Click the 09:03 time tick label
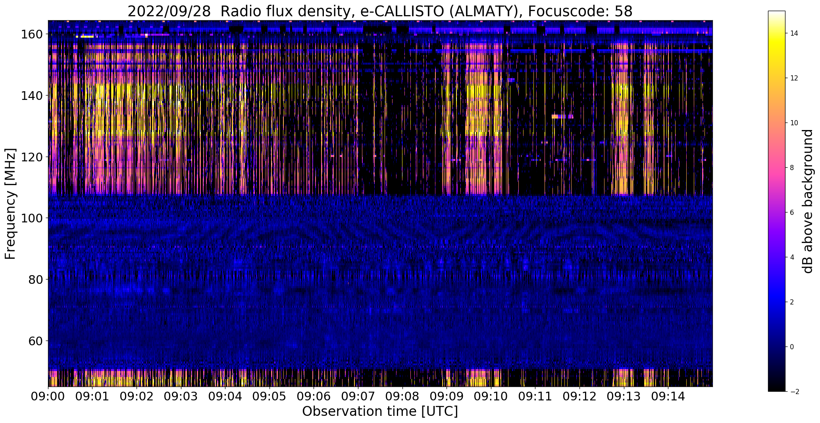820x423 pixels. point(181,396)
